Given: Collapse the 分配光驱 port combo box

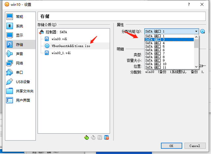Looking at the screenshot, I should [172, 31].
